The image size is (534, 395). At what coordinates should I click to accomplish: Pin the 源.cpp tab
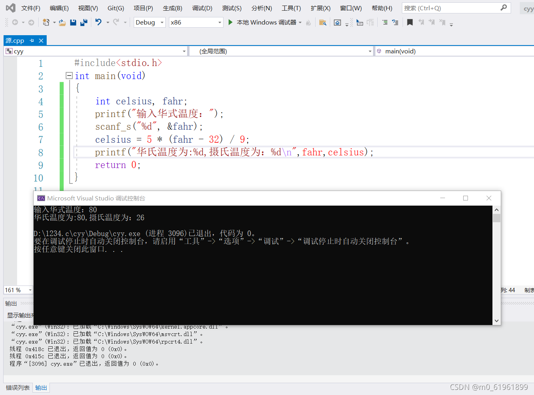[32, 40]
